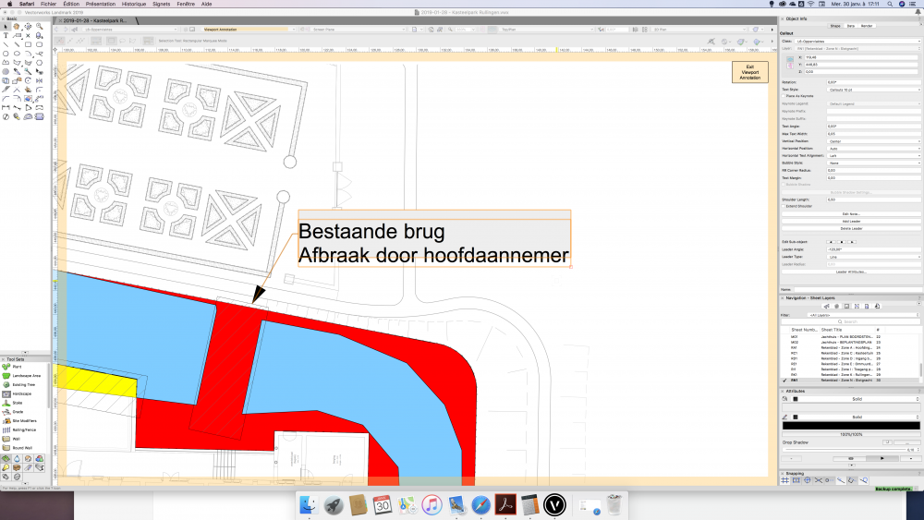Expand the Text Style dropdown
The width and height of the screenshot is (924, 520).
[x=873, y=90]
